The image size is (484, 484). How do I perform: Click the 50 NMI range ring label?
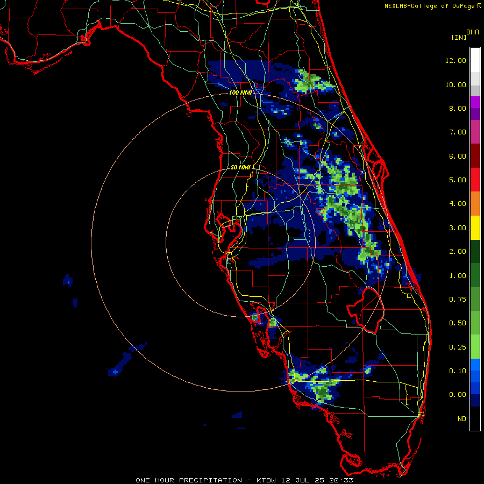tap(240, 167)
